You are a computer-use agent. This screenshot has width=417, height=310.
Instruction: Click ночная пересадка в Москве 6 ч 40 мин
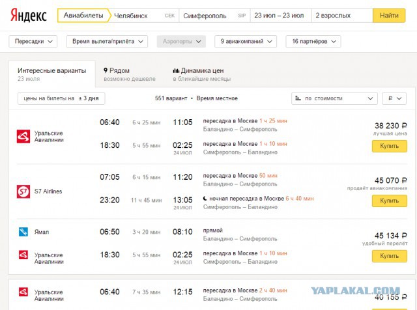click(258, 199)
